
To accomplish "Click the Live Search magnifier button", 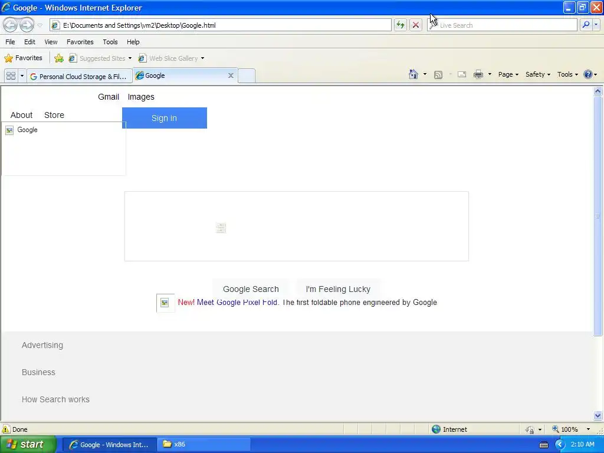I will coord(586,25).
